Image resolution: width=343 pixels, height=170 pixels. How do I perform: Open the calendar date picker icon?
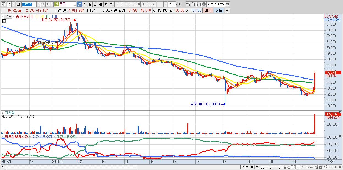tap(227, 4)
